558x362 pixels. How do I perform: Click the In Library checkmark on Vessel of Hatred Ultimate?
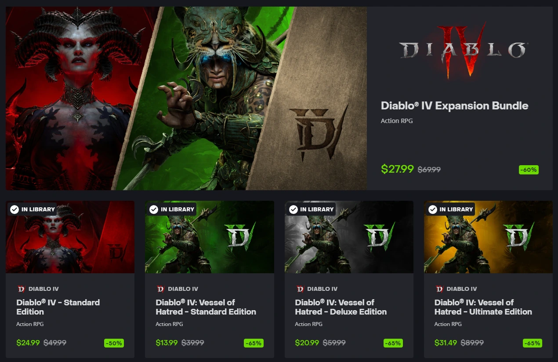coord(432,209)
